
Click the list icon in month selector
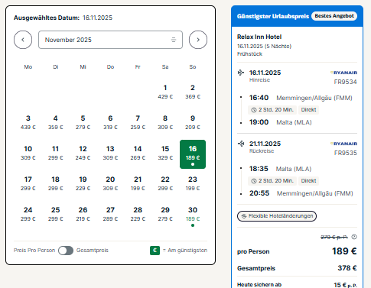tap(174, 40)
